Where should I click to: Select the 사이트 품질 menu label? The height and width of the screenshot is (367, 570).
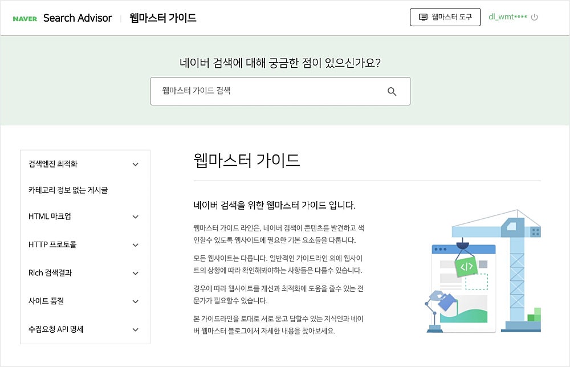pos(46,301)
